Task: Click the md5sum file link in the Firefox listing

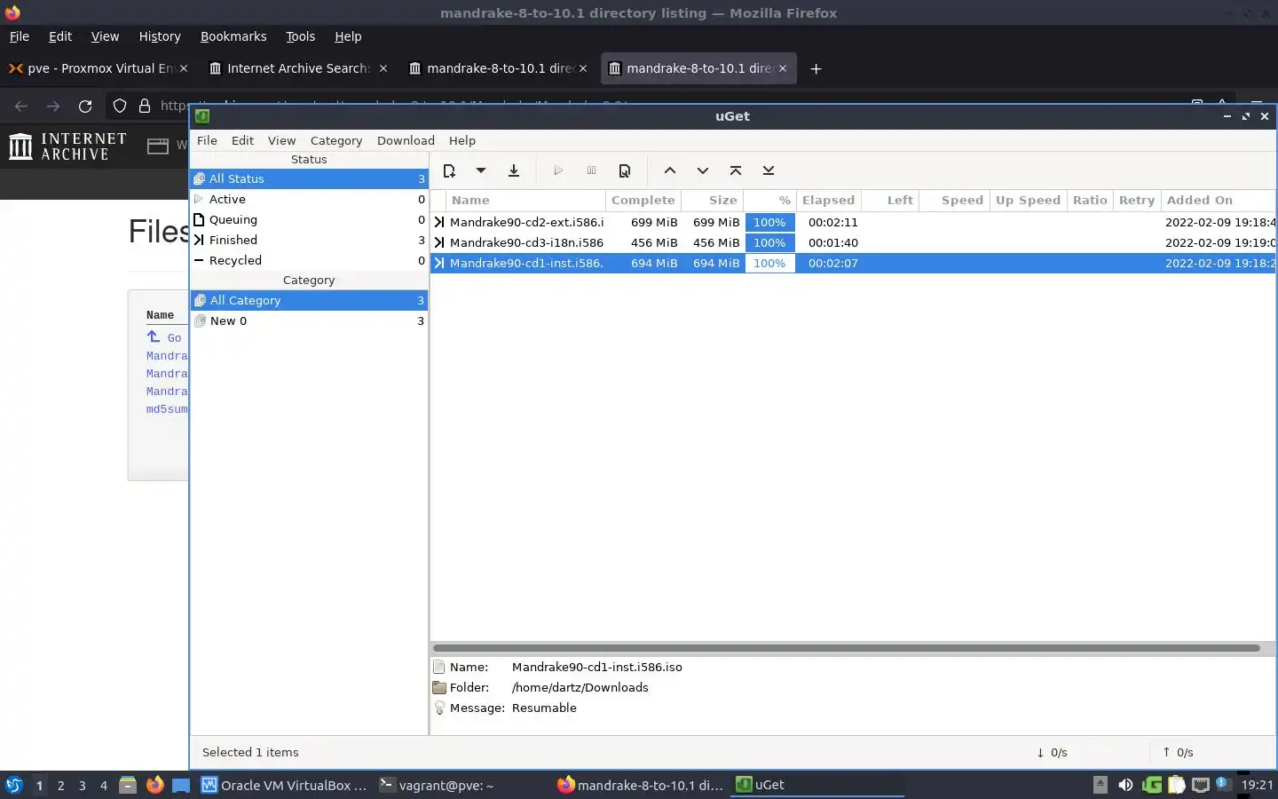Action: [x=167, y=409]
